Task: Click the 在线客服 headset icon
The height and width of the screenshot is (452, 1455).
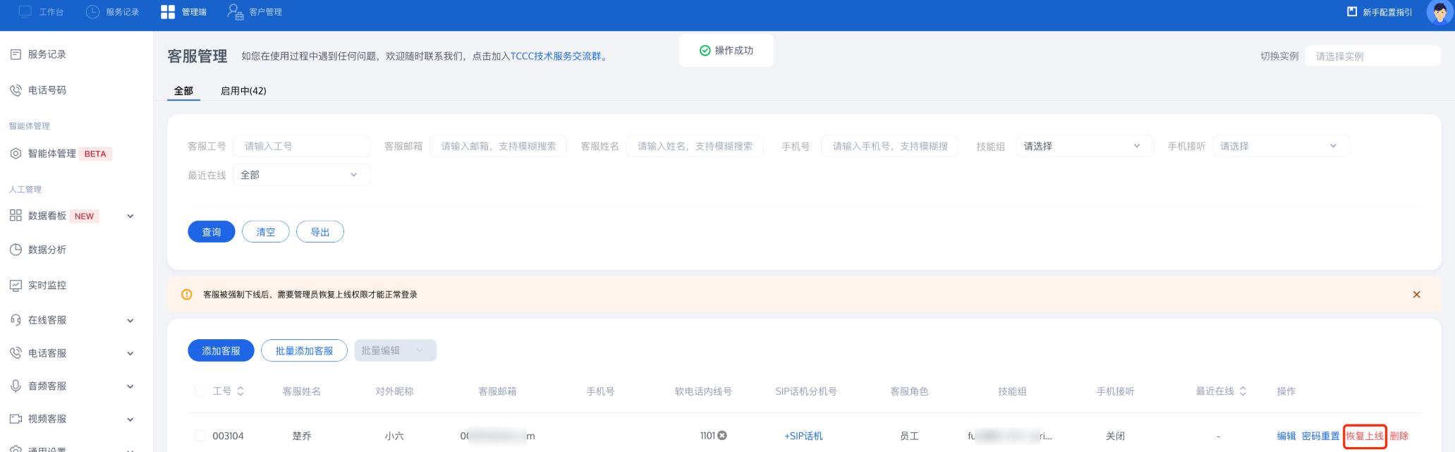Action: pyautogui.click(x=16, y=320)
